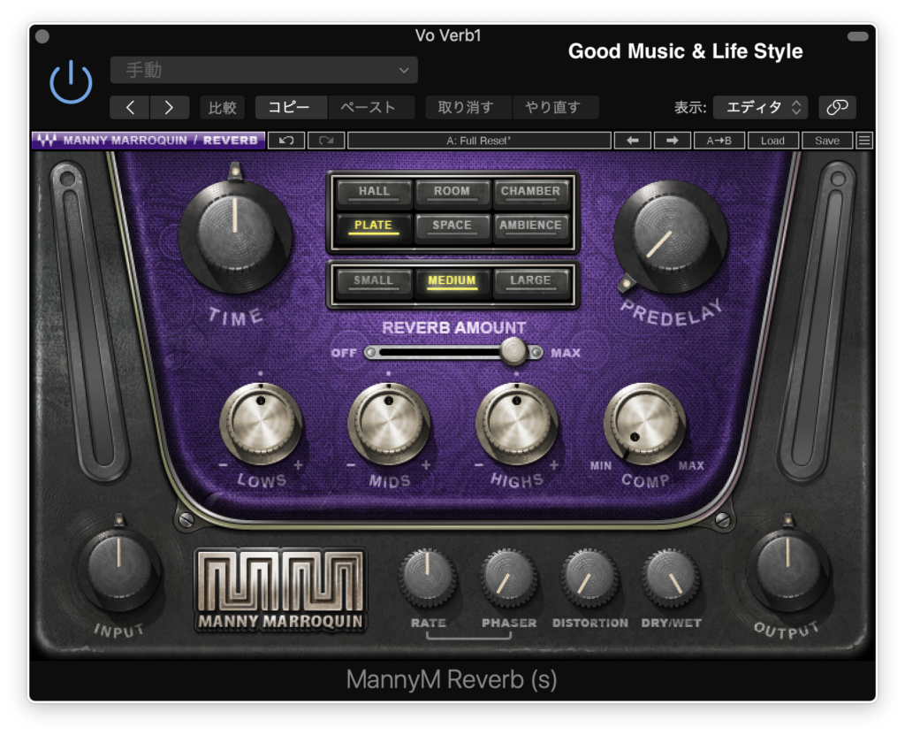Click the HIGHS EQ knob
The image size is (905, 735).
516,425
